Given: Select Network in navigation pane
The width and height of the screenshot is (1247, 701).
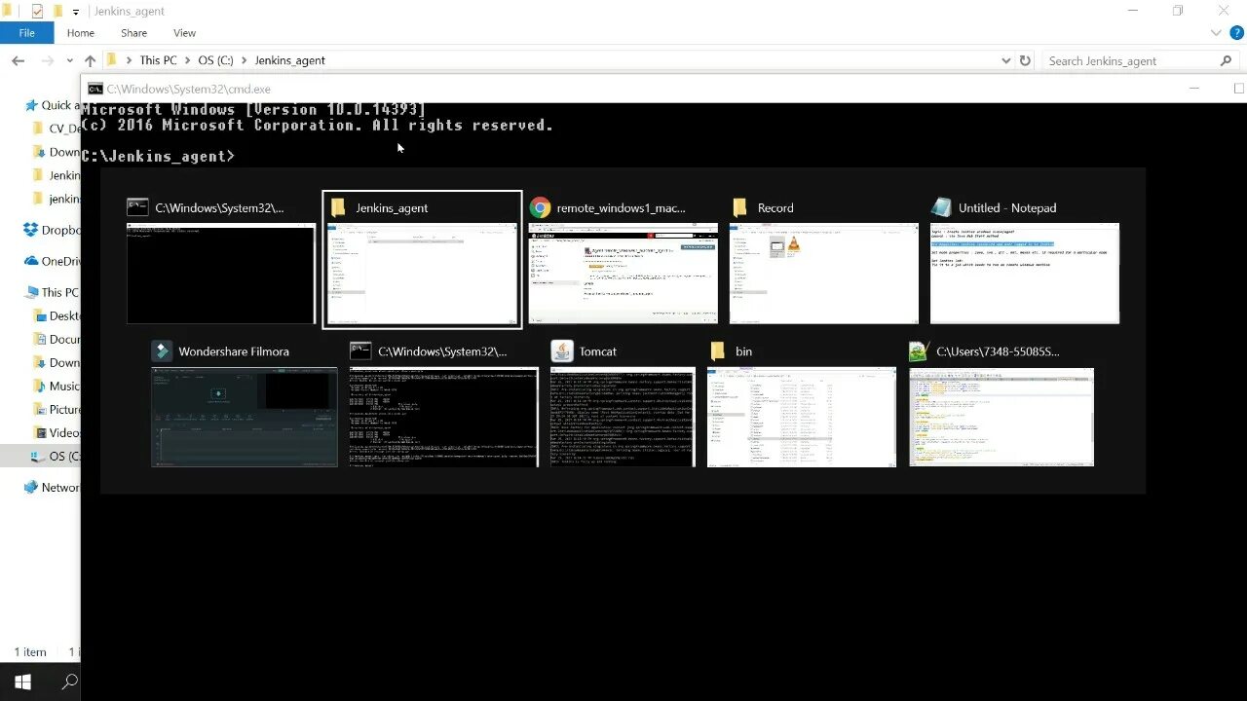Looking at the screenshot, I should click(53, 488).
